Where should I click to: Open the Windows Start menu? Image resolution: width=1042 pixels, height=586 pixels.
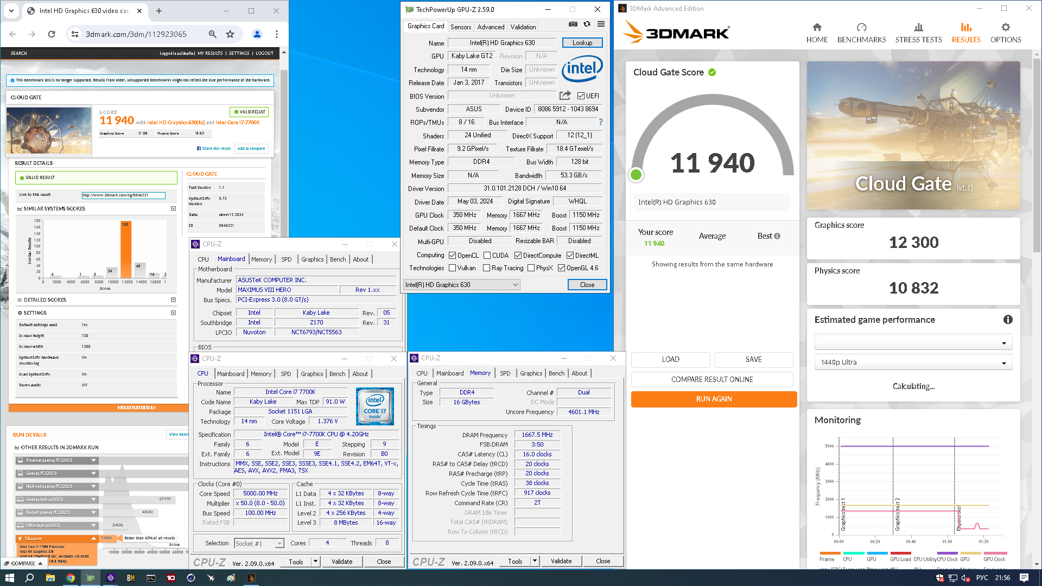point(9,578)
